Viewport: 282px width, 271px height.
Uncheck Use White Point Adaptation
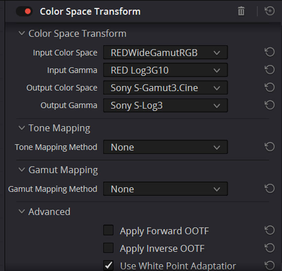tap(108, 266)
